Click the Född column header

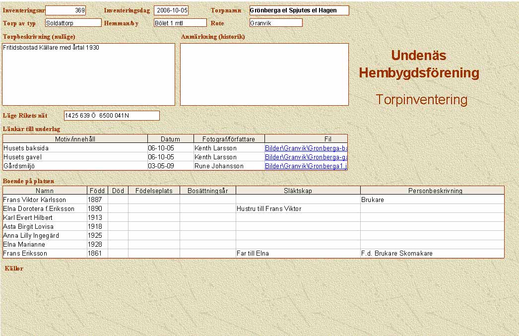click(97, 191)
